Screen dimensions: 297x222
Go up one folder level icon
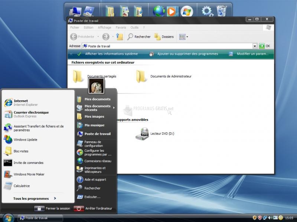(120, 37)
